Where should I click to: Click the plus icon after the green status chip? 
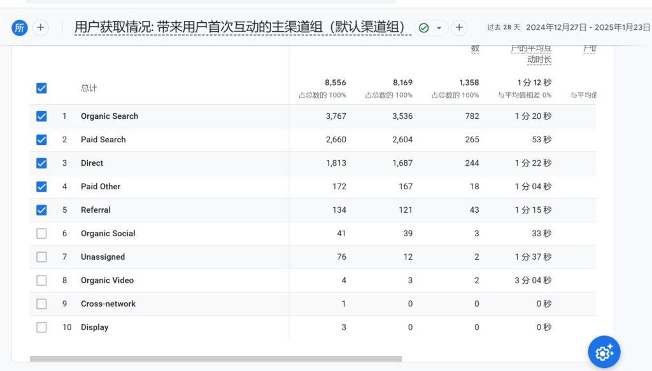459,28
